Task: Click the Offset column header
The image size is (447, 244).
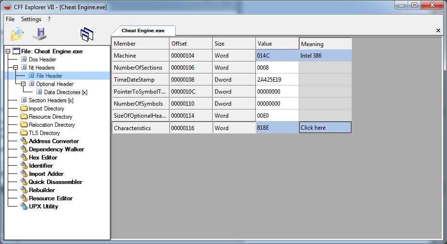Action: pos(191,44)
